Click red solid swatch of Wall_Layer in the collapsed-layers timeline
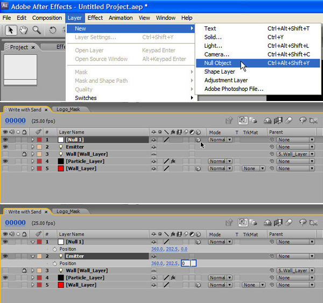This screenshot has width=323, height=303. [x=61, y=169]
